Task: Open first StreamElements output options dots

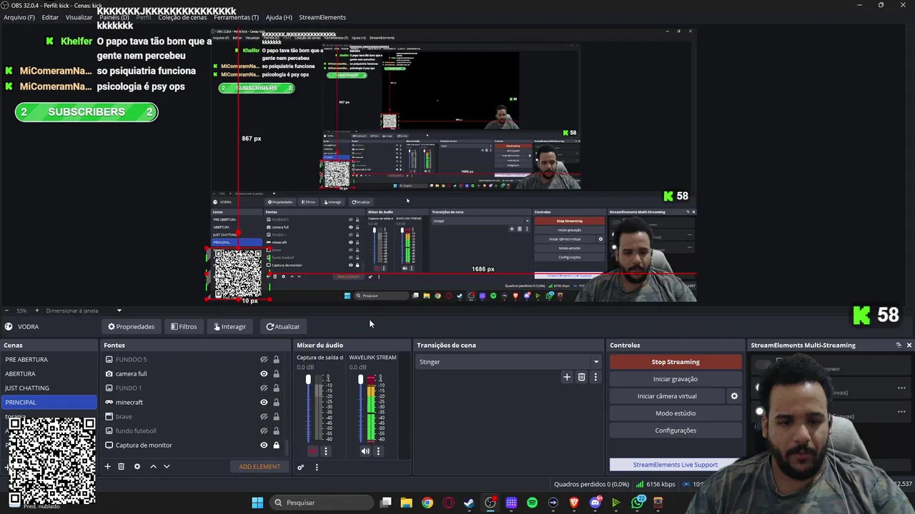Action: 901,388
